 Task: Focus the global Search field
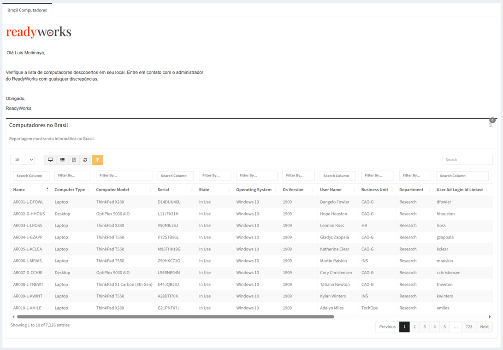(467, 160)
